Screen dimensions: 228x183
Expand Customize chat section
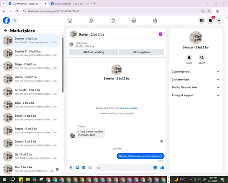coord(196,72)
